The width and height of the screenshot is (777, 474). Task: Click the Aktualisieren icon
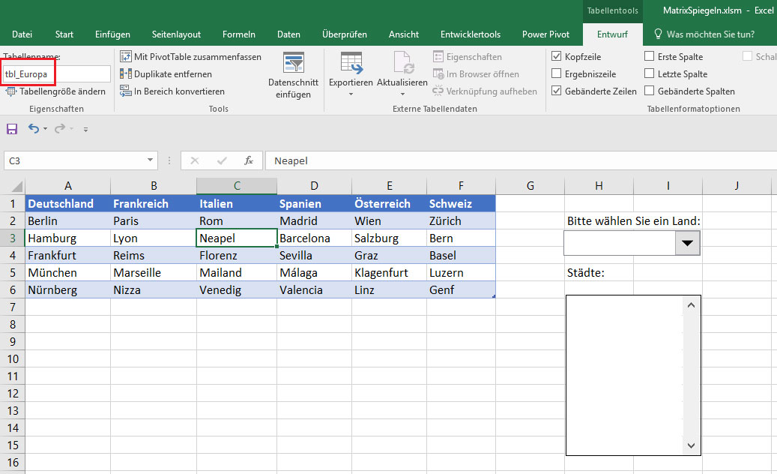coord(402,63)
